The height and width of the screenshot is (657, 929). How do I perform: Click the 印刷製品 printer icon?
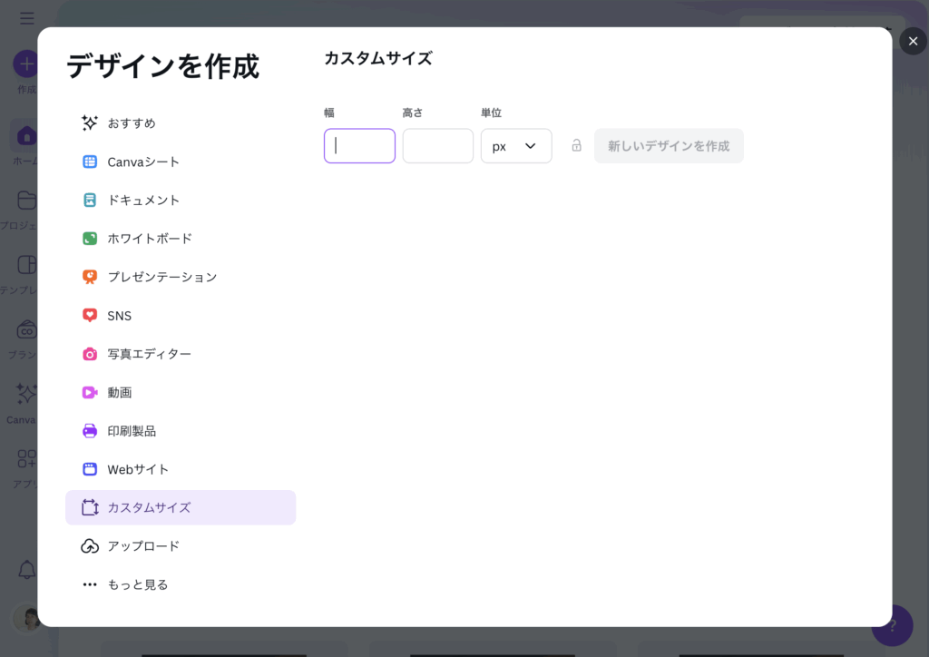tap(90, 431)
